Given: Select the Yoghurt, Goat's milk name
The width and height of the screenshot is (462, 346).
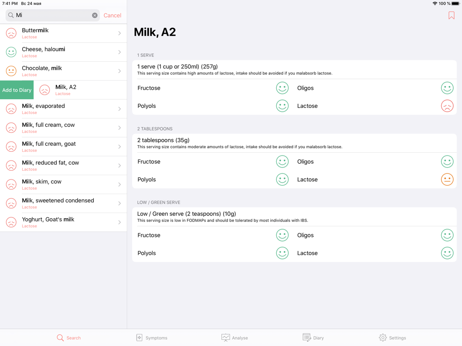Looking at the screenshot, I should point(48,220).
